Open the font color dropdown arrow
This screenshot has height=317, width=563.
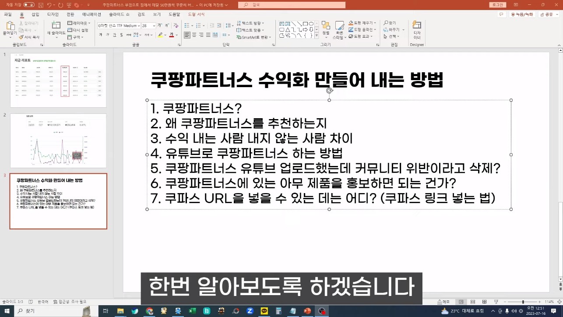176,35
